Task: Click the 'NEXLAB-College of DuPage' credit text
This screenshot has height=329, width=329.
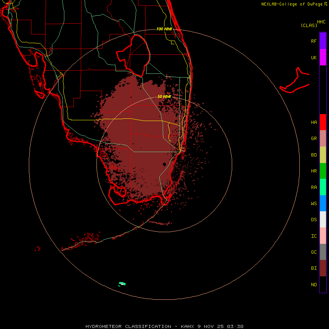Action: coord(292,4)
